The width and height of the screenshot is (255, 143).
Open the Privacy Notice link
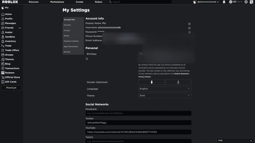point(145,77)
